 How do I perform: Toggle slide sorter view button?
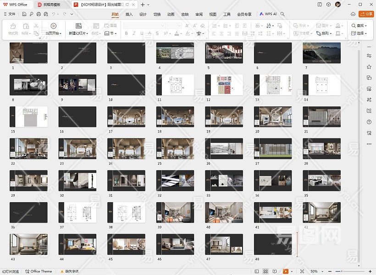[267, 271]
